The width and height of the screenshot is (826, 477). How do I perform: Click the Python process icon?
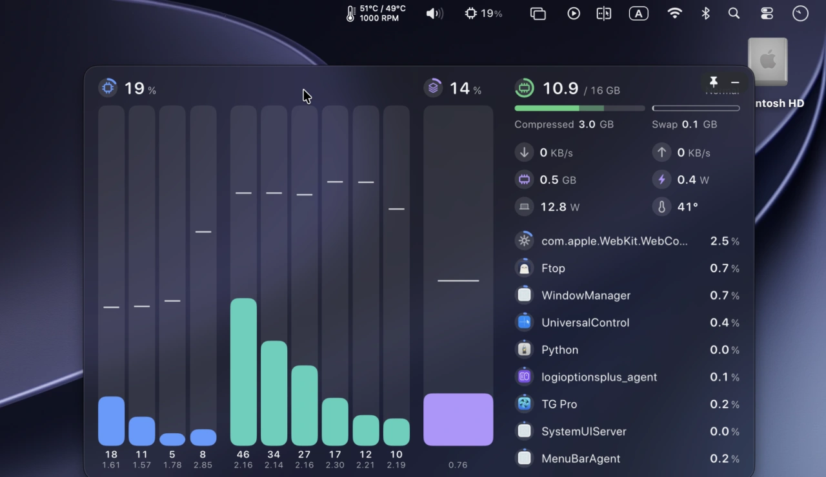(524, 349)
